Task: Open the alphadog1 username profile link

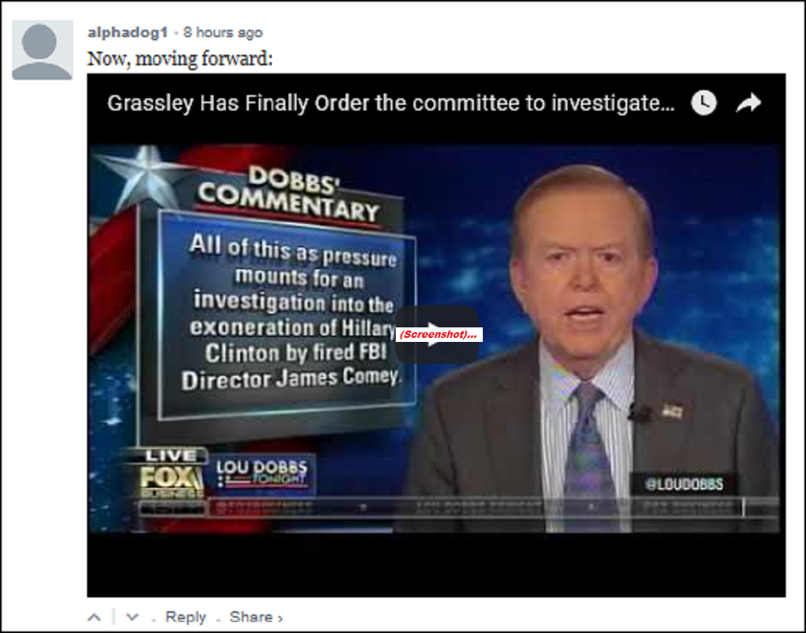Action: click(128, 32)
